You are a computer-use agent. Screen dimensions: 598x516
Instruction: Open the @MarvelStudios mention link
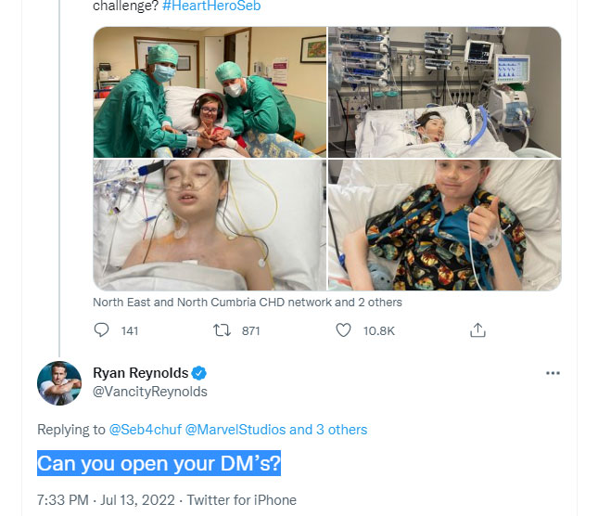[235, 430]
